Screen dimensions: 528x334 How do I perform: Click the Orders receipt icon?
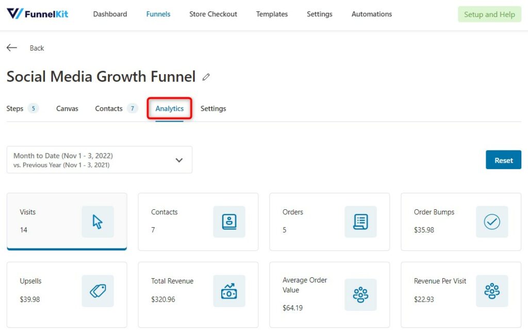tap(360, 222)
